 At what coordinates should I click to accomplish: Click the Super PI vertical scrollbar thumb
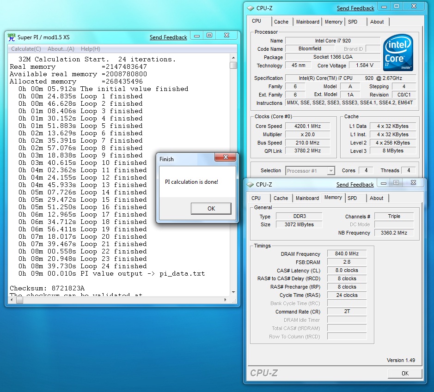pyautogui.click(x=233, y=65)
